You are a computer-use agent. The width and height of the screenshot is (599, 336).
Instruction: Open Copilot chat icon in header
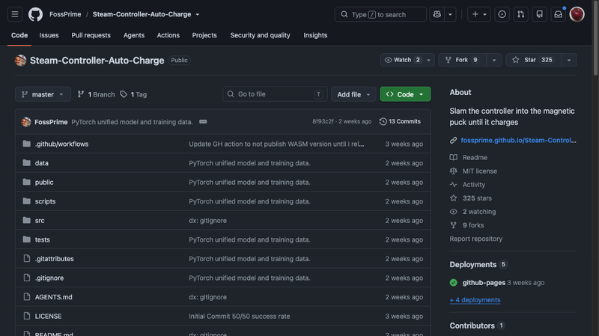click(x=437, y=14)
